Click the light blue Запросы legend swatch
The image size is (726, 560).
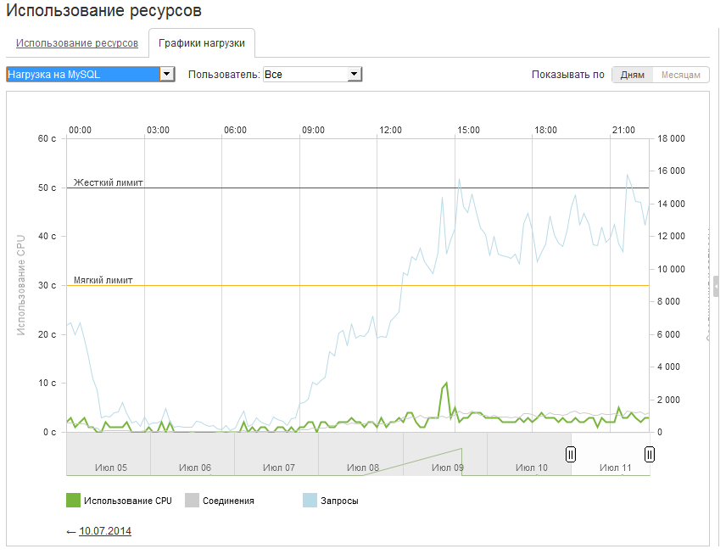310,501
